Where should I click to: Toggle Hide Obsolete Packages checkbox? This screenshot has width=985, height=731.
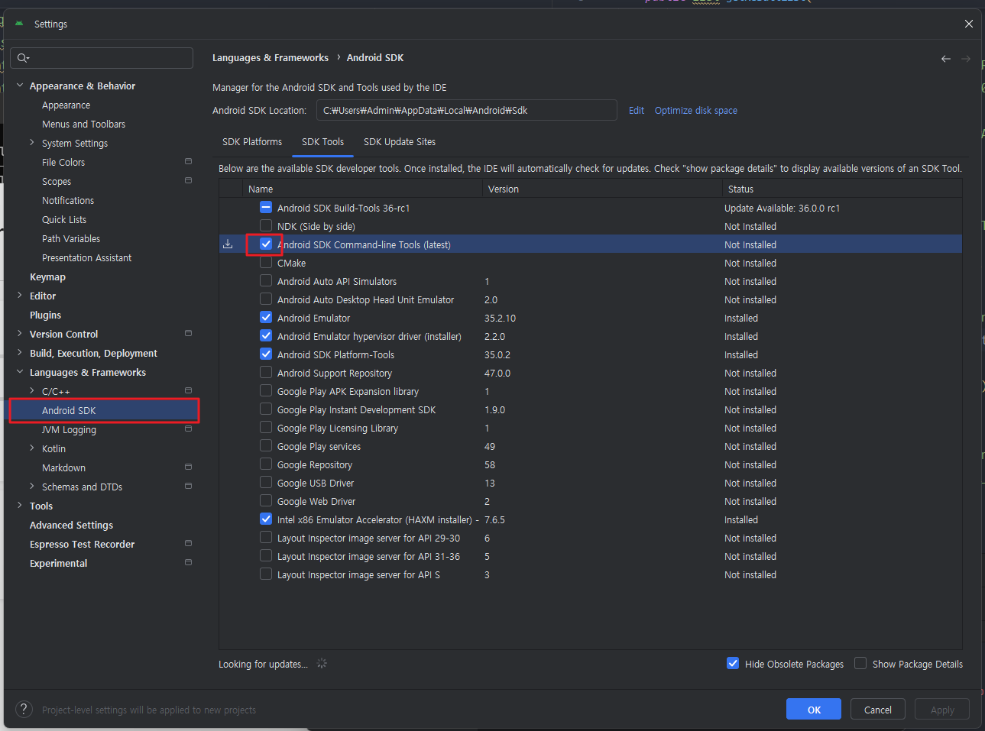(x=733, y=663)
